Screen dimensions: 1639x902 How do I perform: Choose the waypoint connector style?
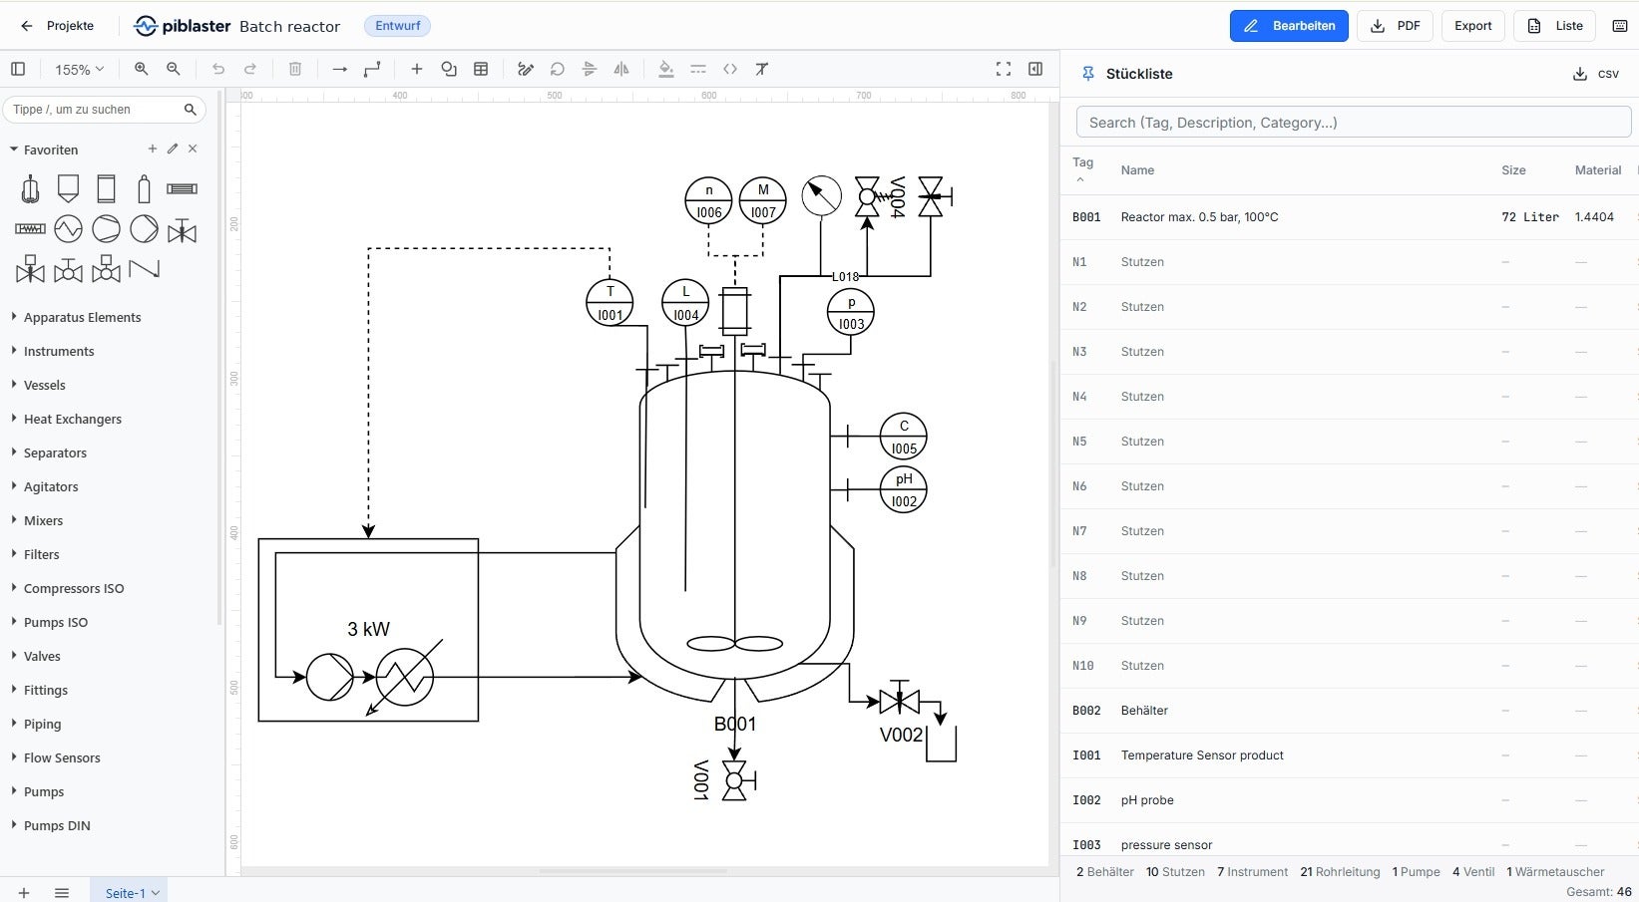[x=372, y=69]
